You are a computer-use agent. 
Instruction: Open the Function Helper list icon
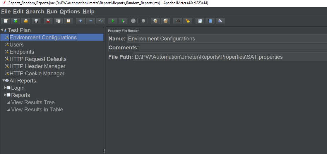tap(200, 21)
